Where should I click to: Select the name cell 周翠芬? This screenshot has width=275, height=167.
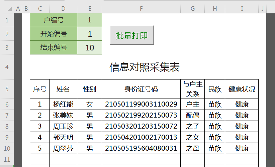point(63,148)
